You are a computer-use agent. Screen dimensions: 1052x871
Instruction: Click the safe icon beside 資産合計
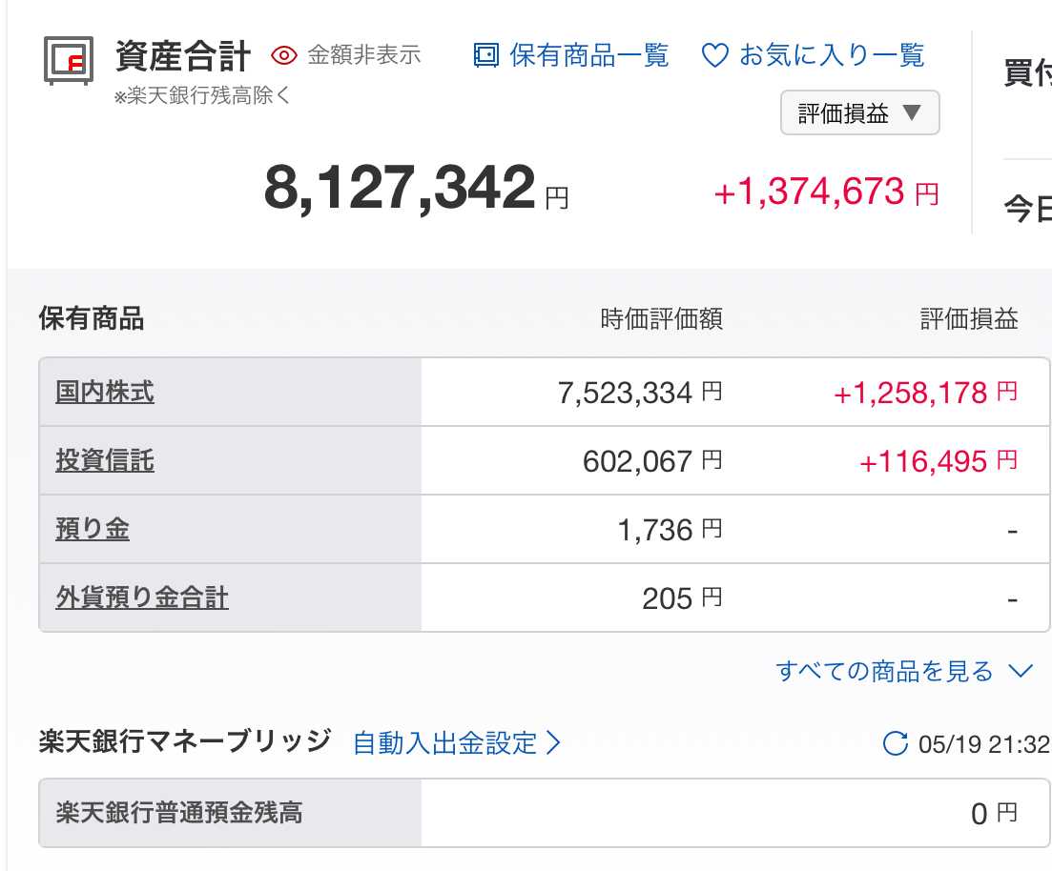[x=69, y=60]
